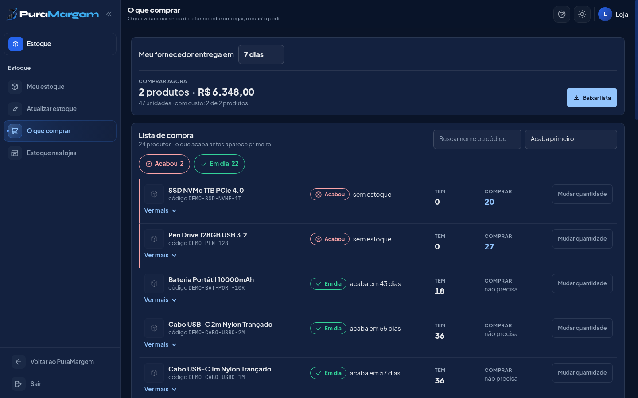Expand 'Ver mais' for Bateria Portátil 10000mAh
The width and height of the screenshot is (638, 398).
pos(160,300)
